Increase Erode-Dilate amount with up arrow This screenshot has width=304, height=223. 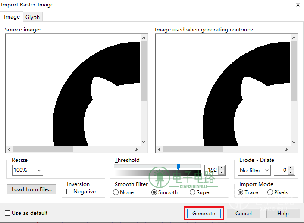(x=291, y=168)
